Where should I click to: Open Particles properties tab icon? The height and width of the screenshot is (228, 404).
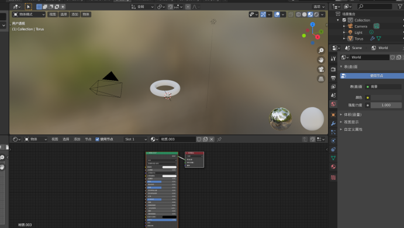click(x=333, y=132)
